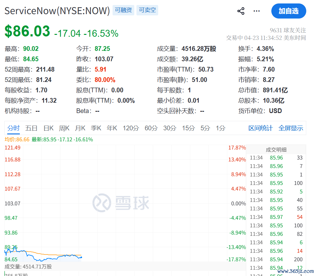Click the 委比 value 80.00%
This screenshot has height=276, width=316.
pyautogui.click(x=105, y=80)
